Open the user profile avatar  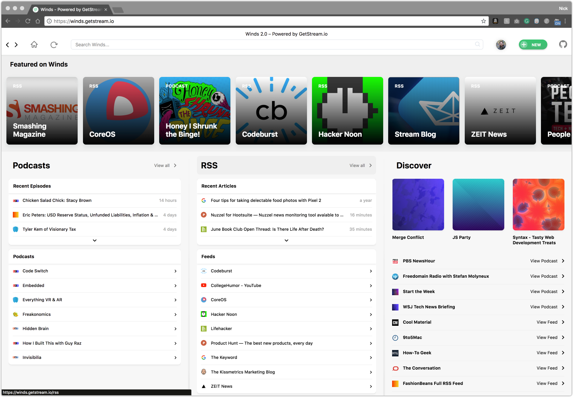pyautogui.click(x=501, y=45)
